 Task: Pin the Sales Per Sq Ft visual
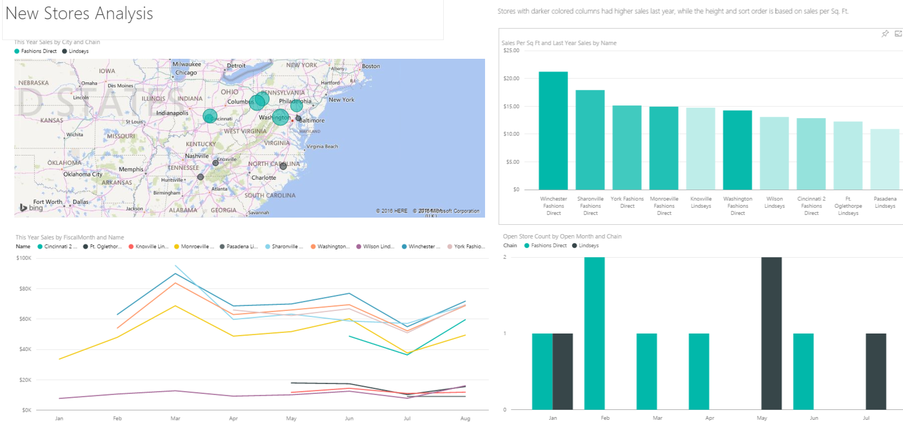[885, 34]
